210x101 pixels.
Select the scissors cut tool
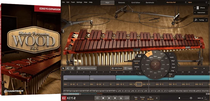(72, 68)
